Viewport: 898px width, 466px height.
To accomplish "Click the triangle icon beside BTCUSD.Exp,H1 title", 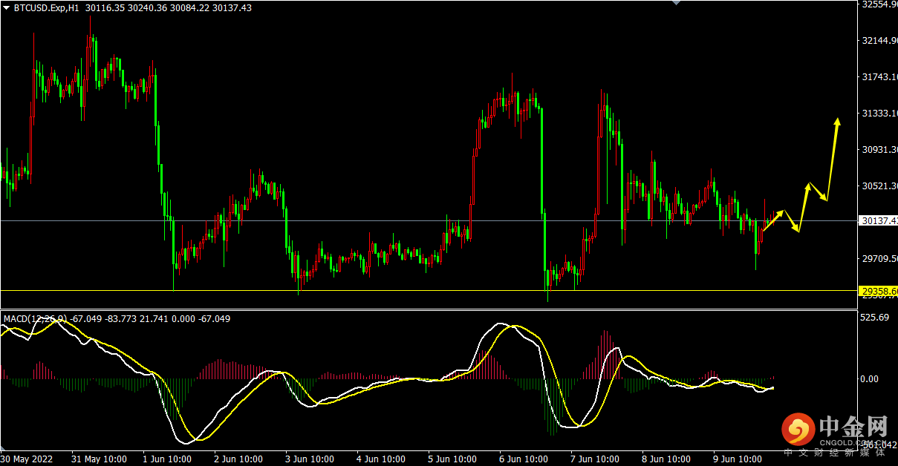I will pos(7,7).
